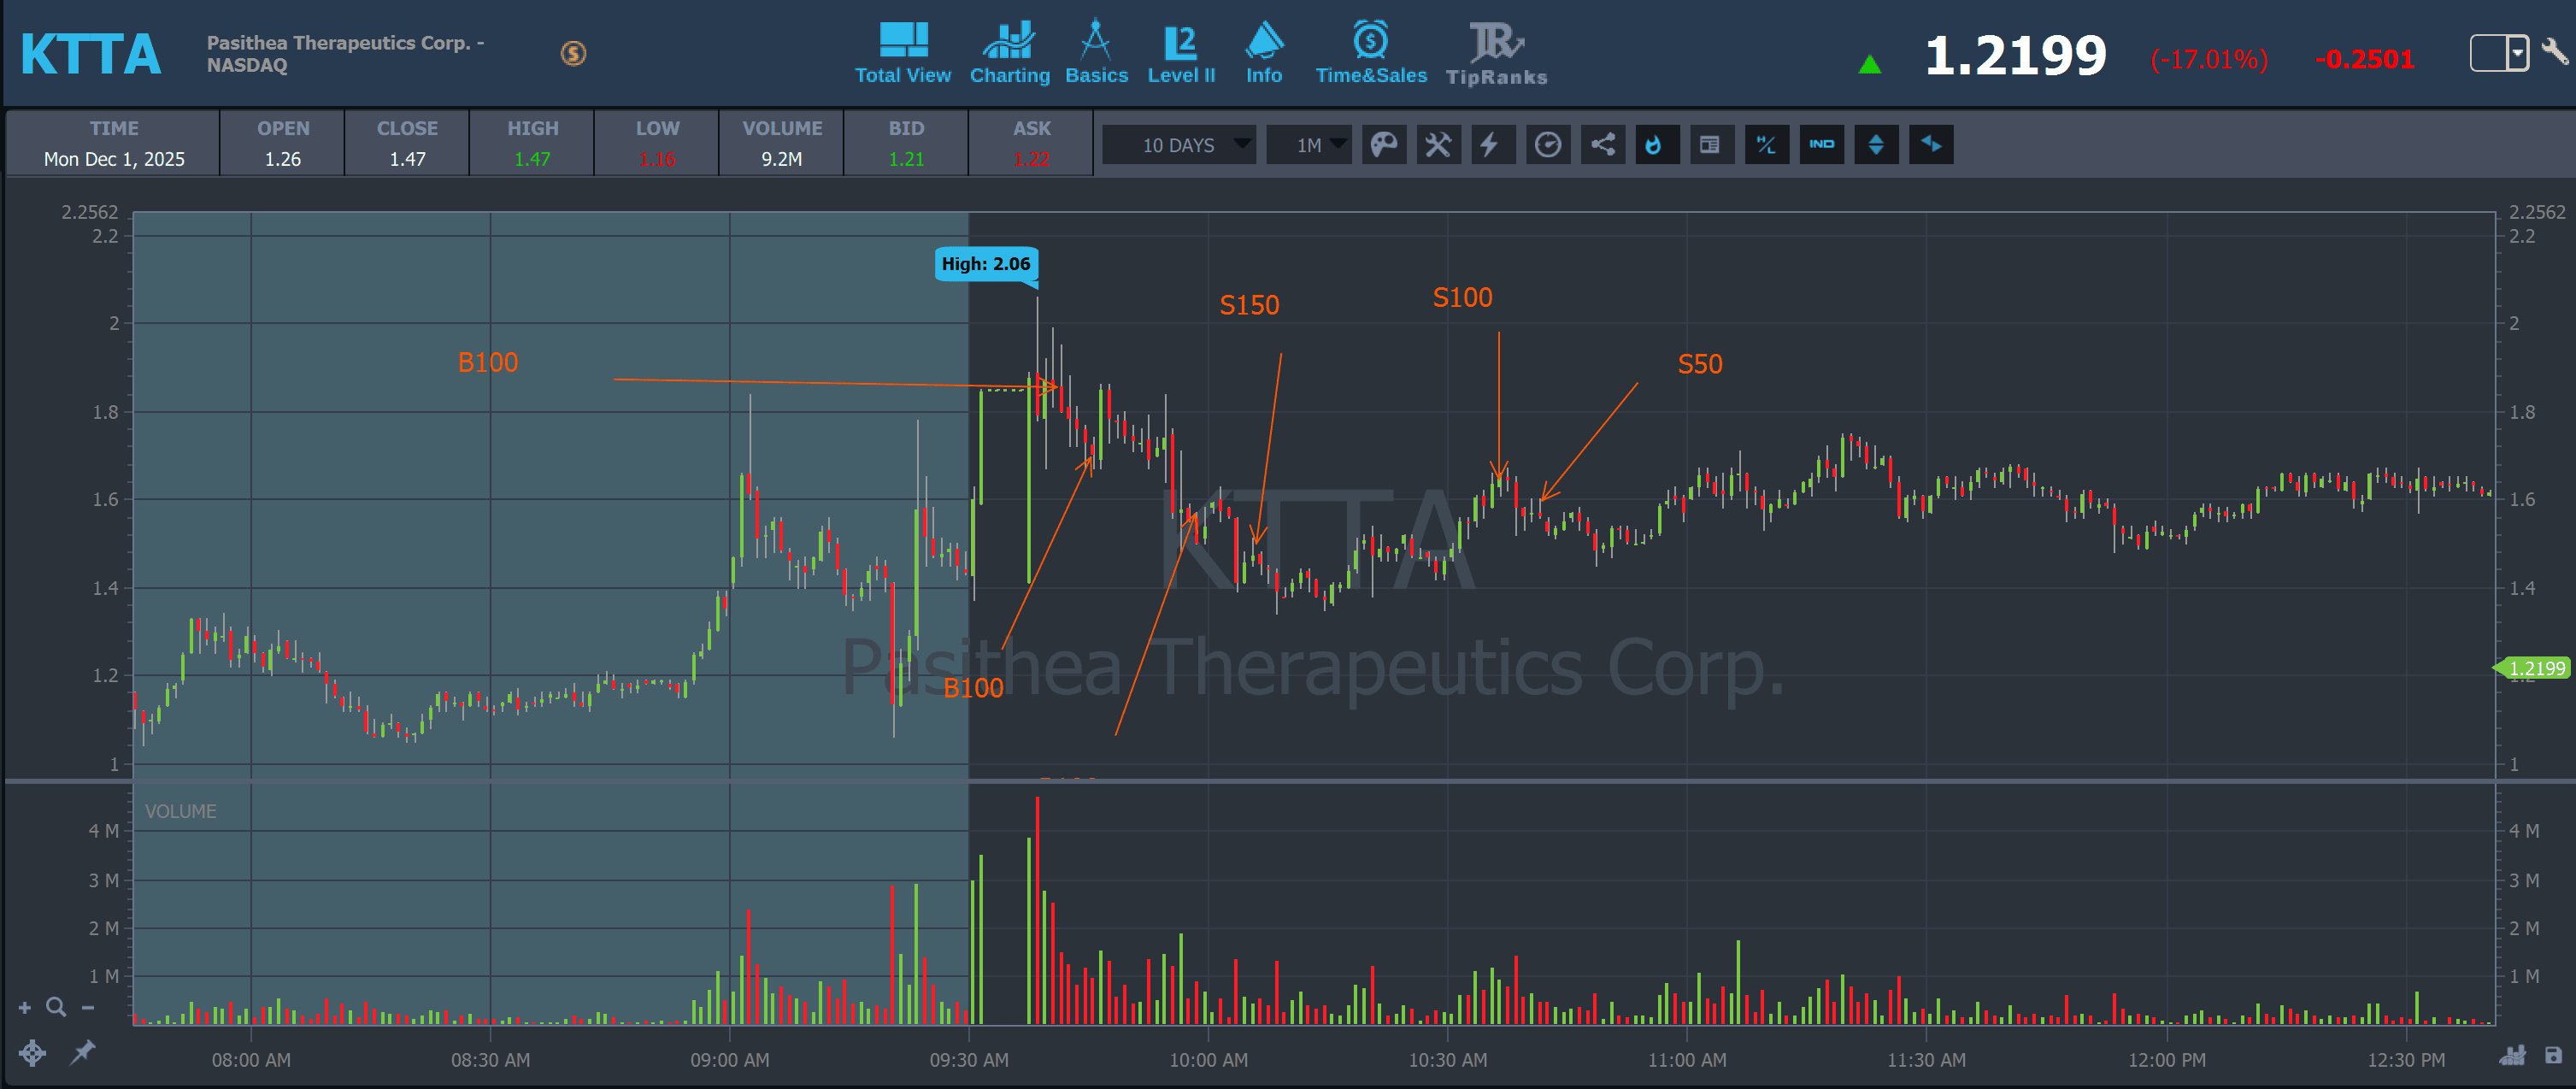Open the color palette theme icon

pyautogui.click(x=1383, y=145)
